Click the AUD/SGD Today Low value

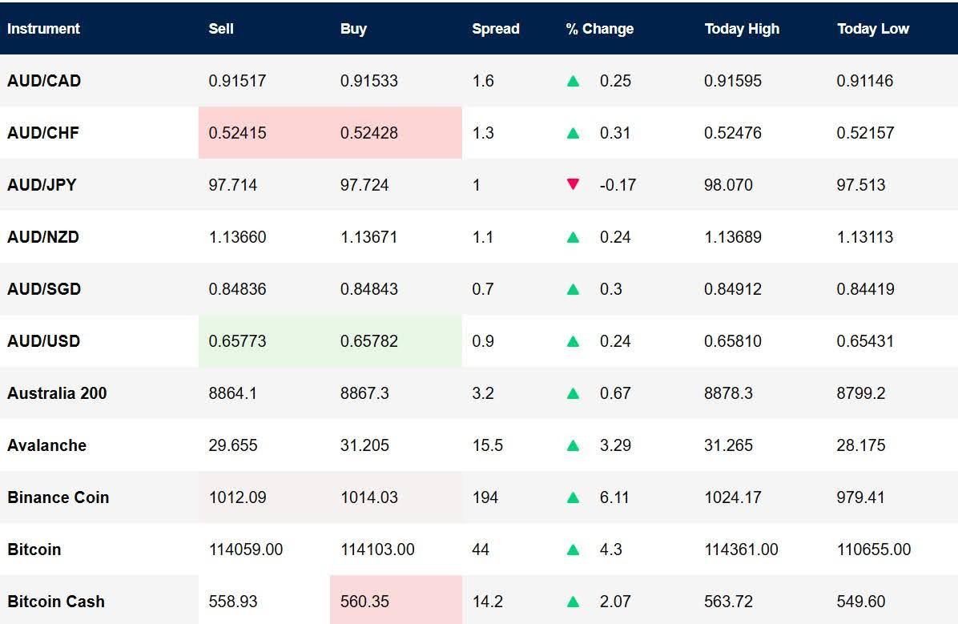tap(865, 289)
